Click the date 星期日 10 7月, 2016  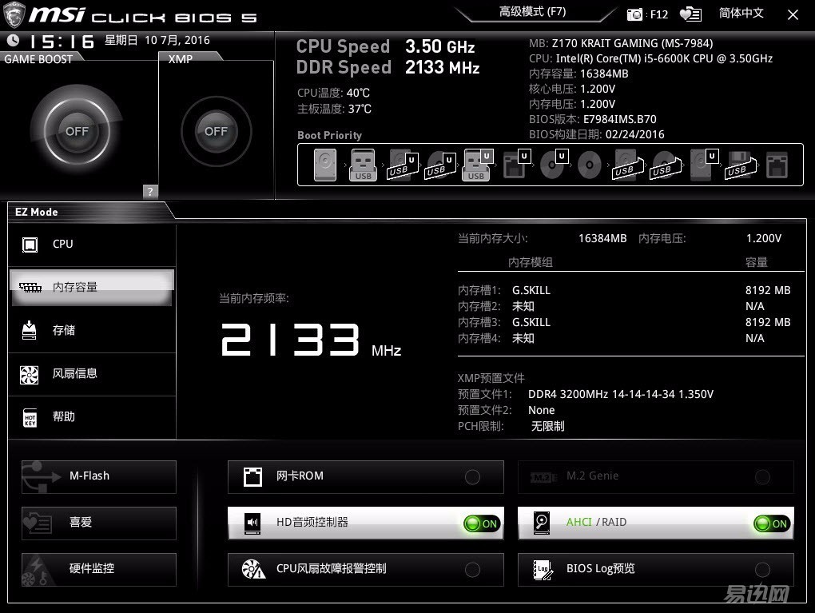click(157, 40)
